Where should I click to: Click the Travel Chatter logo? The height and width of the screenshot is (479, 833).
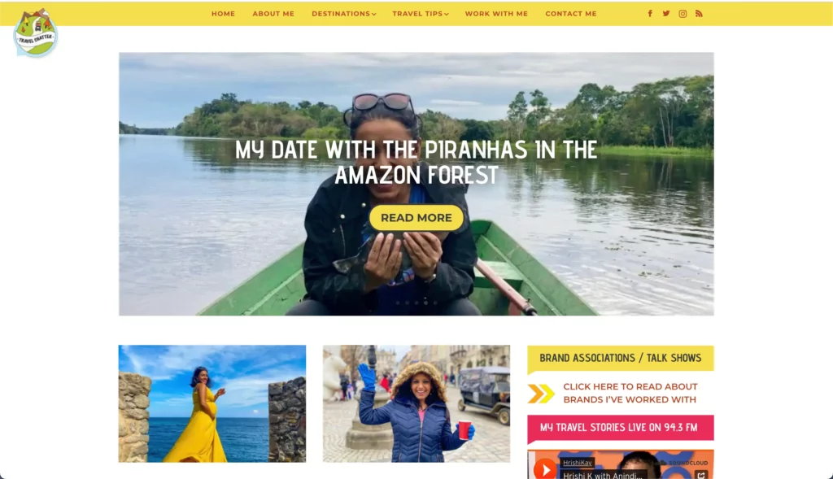(36, 33)
